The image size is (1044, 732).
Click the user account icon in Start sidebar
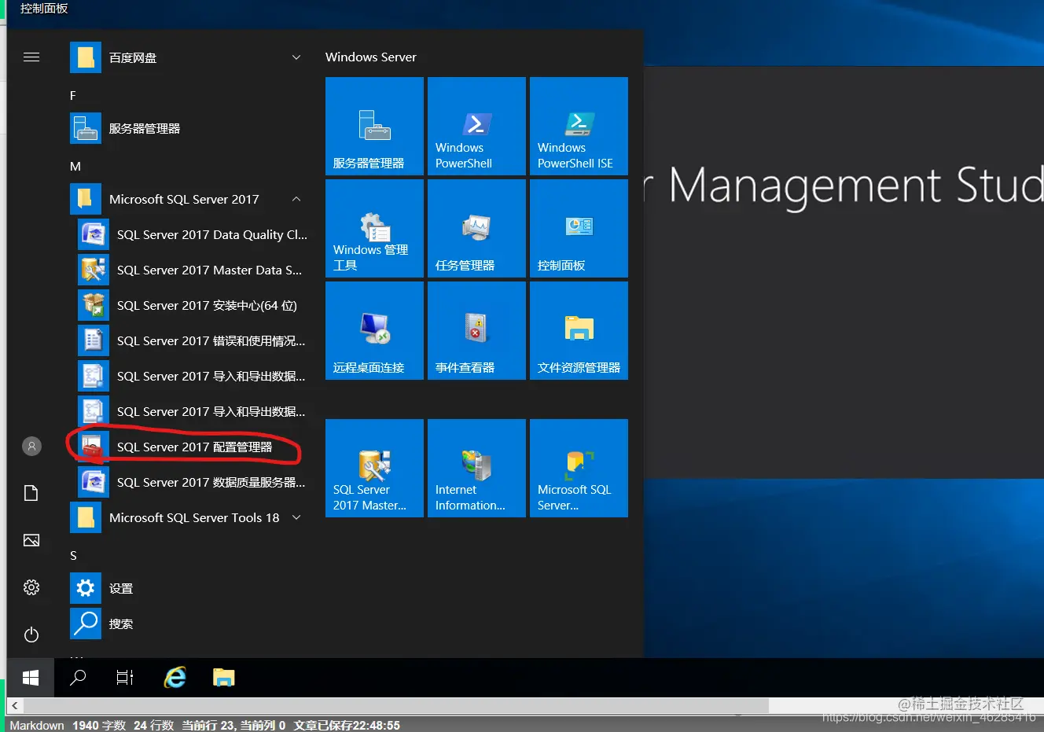[x=31, y=446]
